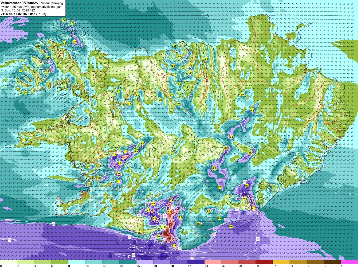The width and height of the screenshot is (358, 268).
Task: Click the 6–8 m/s olive green legend swatch
Action: (60, 262)
